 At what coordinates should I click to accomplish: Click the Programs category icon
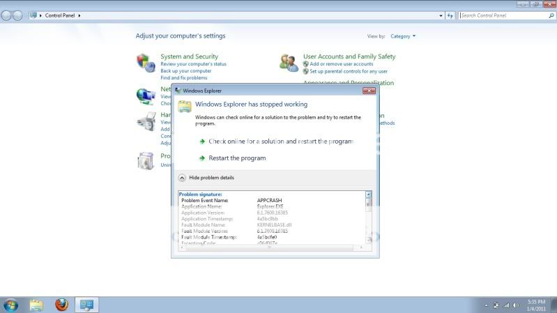[x=146, y=160]
